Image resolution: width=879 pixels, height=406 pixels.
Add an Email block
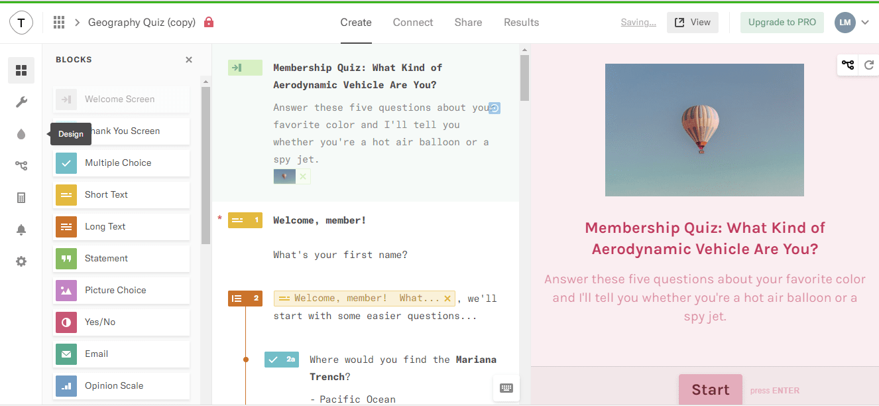click(121, 354)
